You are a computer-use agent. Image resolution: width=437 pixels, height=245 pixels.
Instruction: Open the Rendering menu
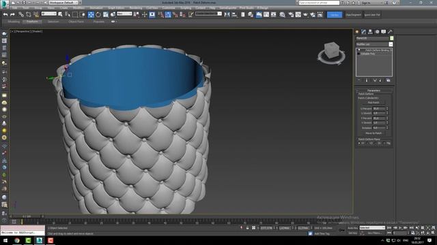coord(136,8)
